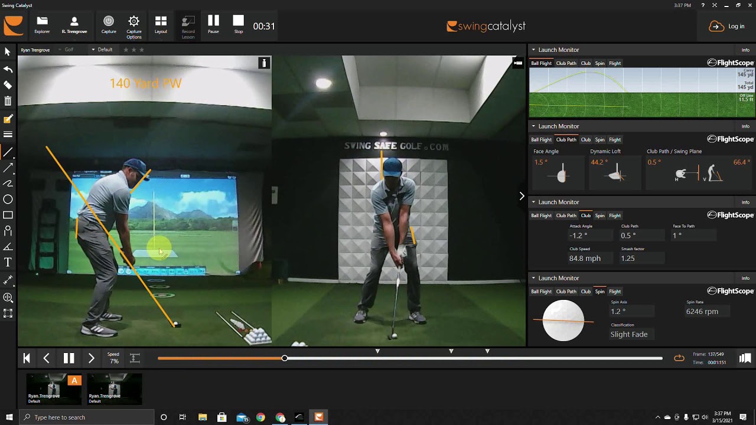Select the rectangle drawing tool
Viewport: 756px width, 425px height.
tap(8, 215)
